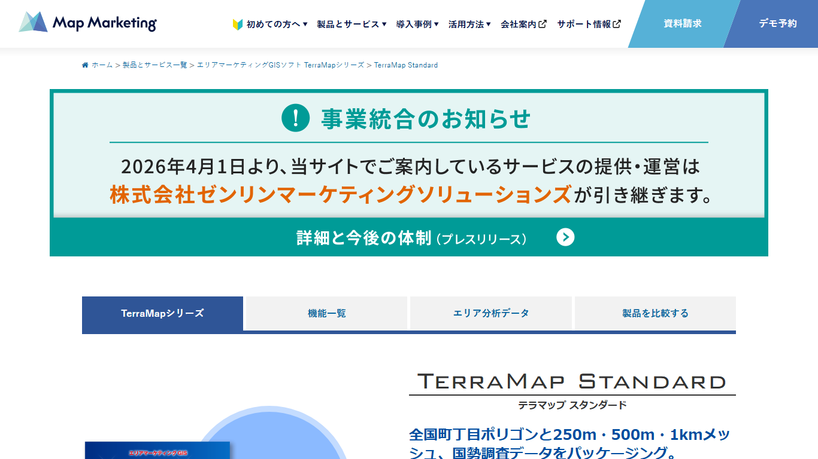
Task: Click the 事業統合のお知らせ heading
Action: 426,118
